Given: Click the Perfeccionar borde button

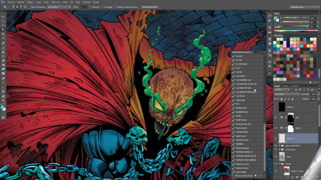Looking at the screenshot, I should click(x=149, y=7).
